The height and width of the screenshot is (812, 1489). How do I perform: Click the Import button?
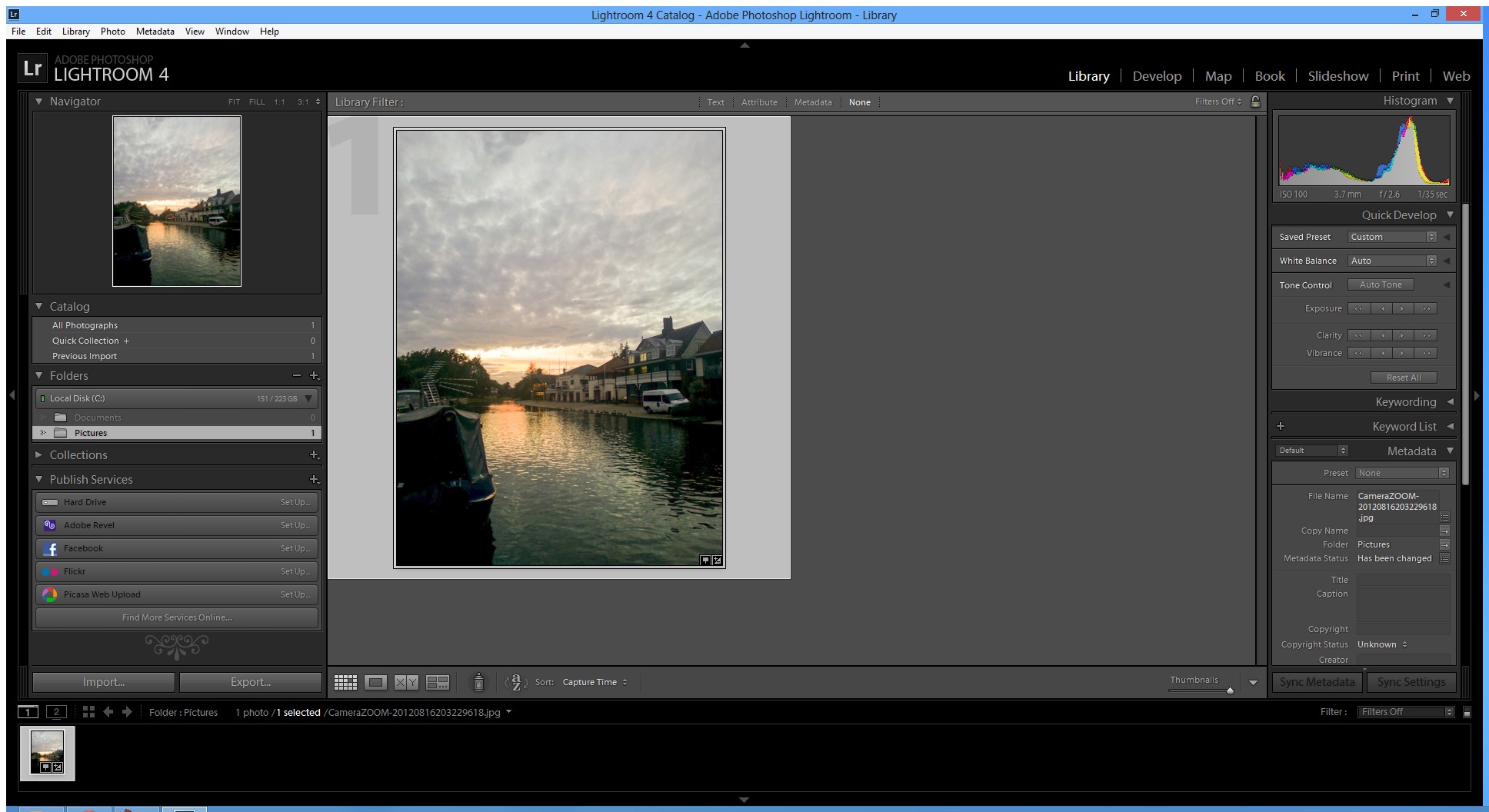[x=104, y=682]
